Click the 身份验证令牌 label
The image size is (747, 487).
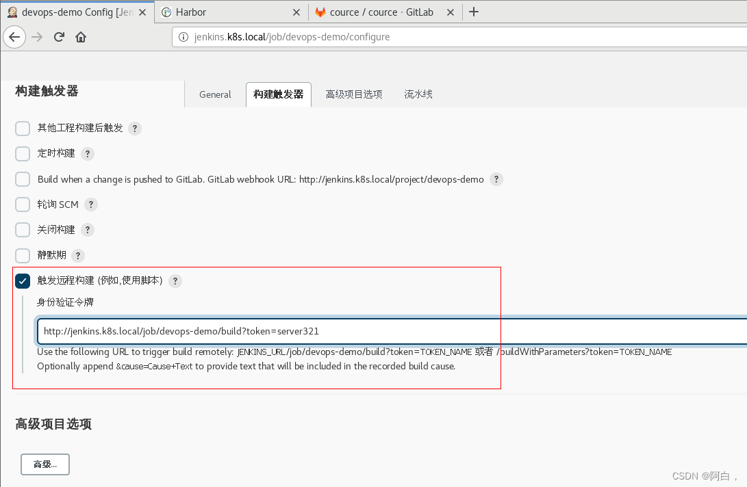[x=65, y=302]
